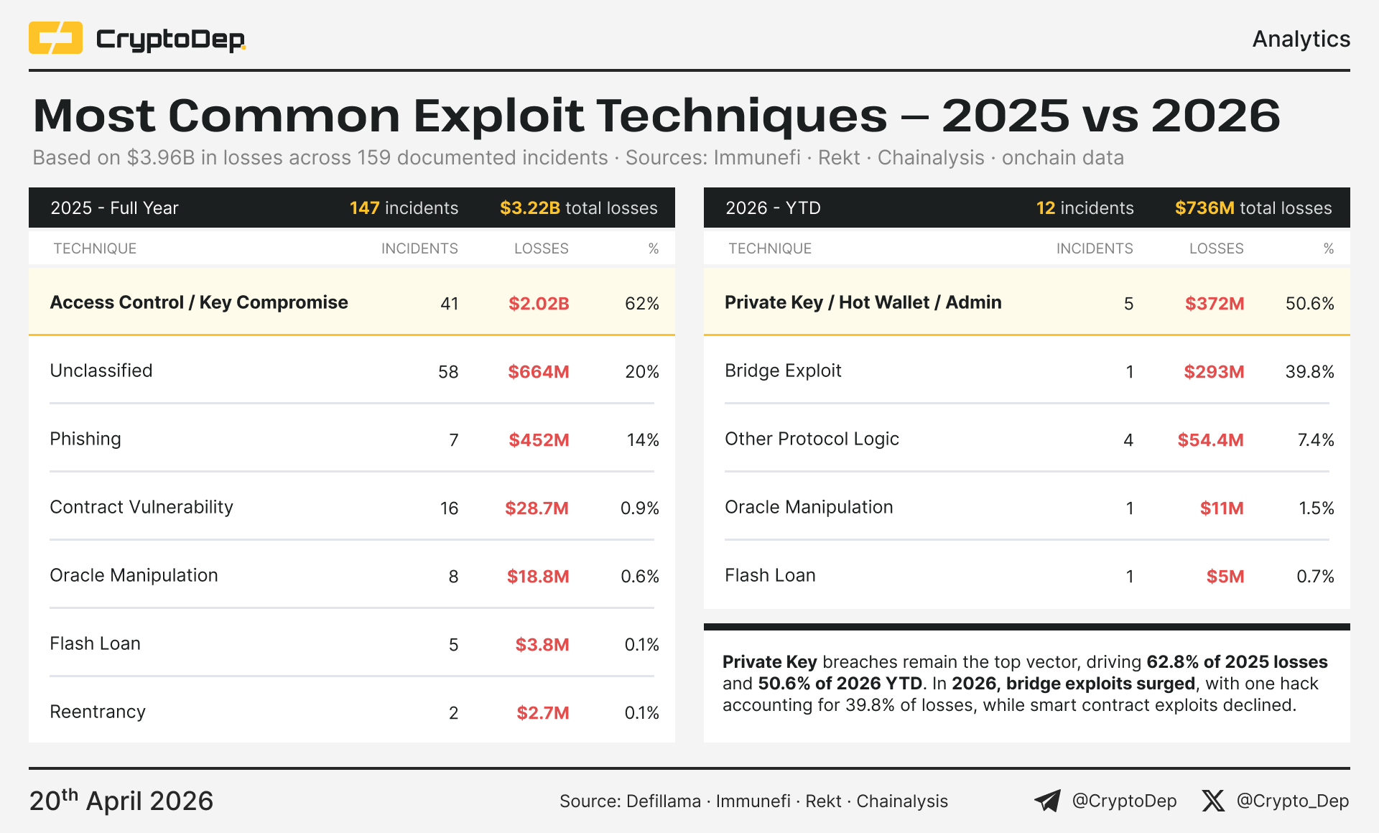The image size is (1379, 833).
Task: Click the Analytics label in header
Action: 1301,39
